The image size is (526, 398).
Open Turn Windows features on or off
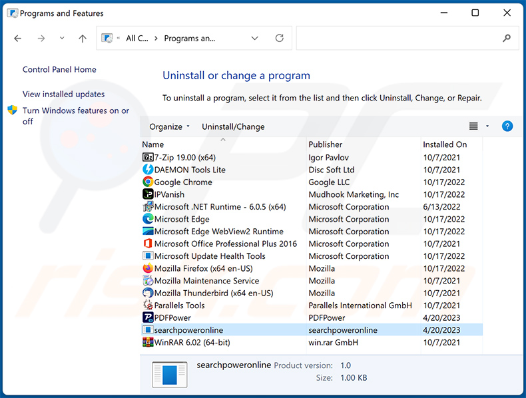pyautogui.click(x=76, y=116)
